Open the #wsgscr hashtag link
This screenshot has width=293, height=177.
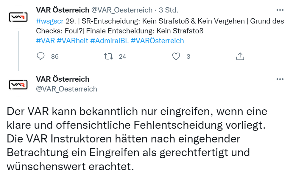50,21
